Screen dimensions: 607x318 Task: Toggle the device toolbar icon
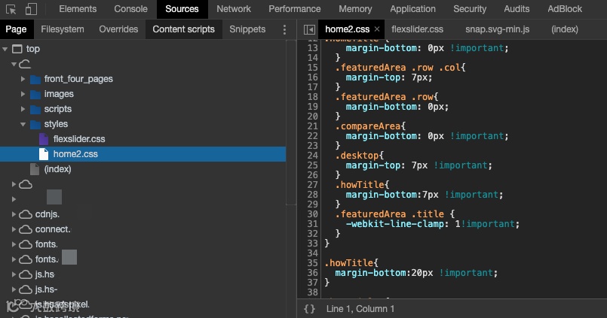click(32, 9)
